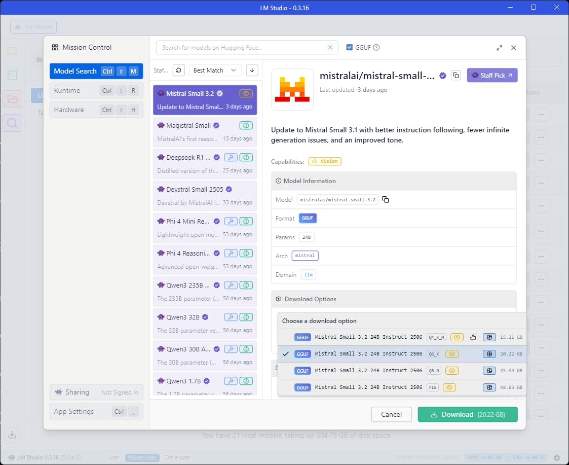Cancel the download selection
Image resolution: width=569 pixels, height=465 pixels.
pyautogui.click(x=391, y=414)
